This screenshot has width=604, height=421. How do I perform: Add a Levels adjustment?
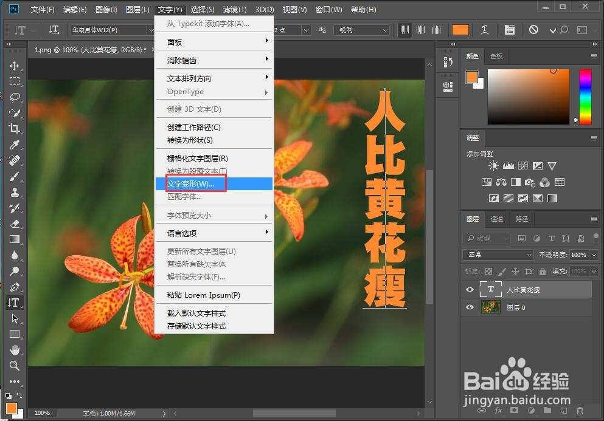click(508, 166)
